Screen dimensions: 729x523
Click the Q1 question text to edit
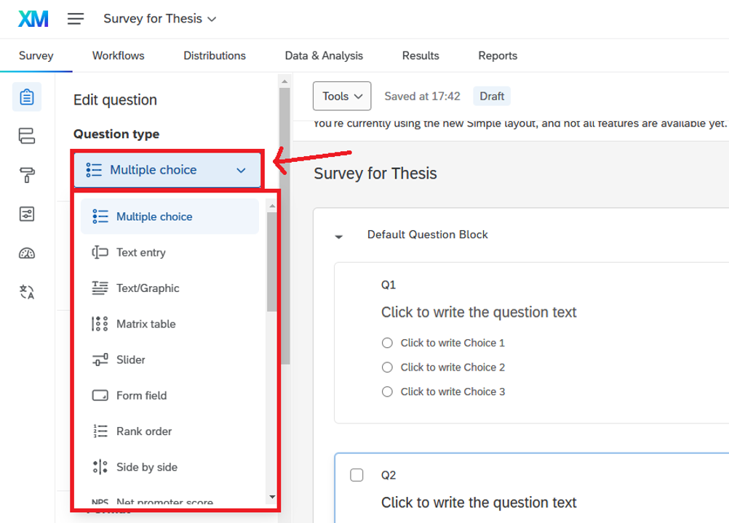pyautogui.click(x=479, y=312)
